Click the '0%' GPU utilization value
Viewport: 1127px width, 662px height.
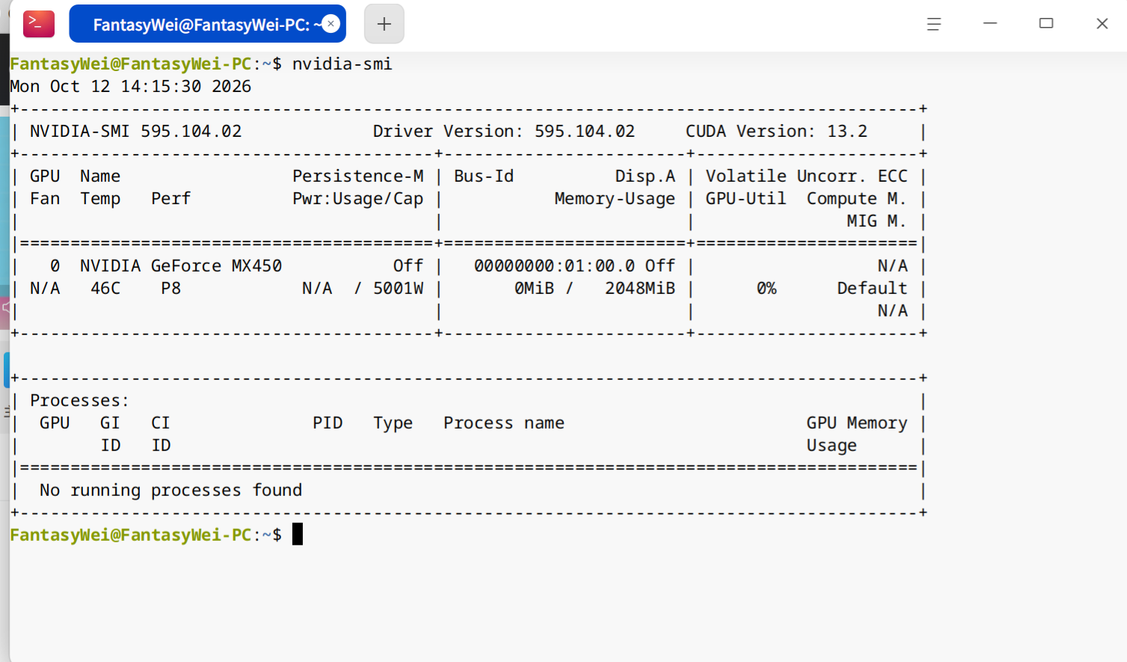[x=767, y=289]
